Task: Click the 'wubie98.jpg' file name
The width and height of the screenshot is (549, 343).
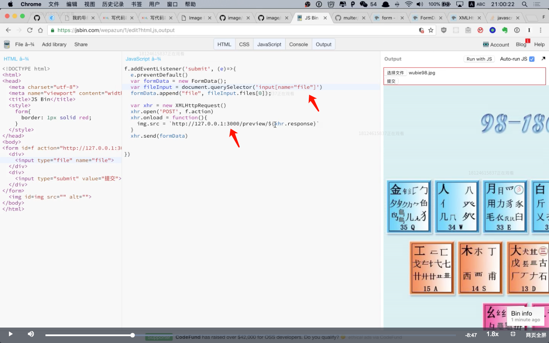Action: (422, 73)
